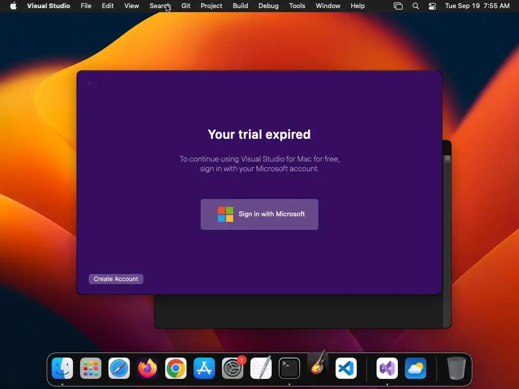Open App Store from the dock
Screen dimensions: 519x389
point(204,368)
